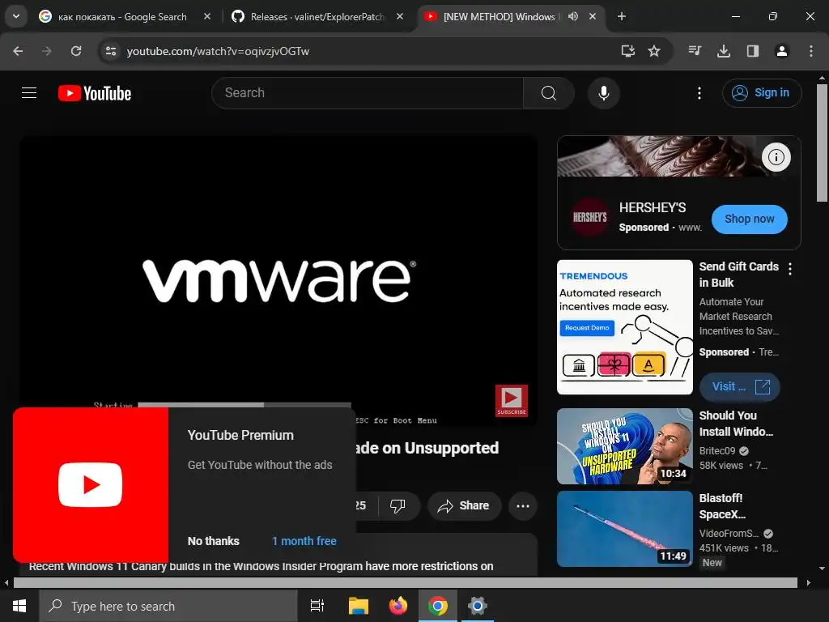Viewport: 829px width, 622px height.
Task: Close the Google Search tab
Action: 207,16
